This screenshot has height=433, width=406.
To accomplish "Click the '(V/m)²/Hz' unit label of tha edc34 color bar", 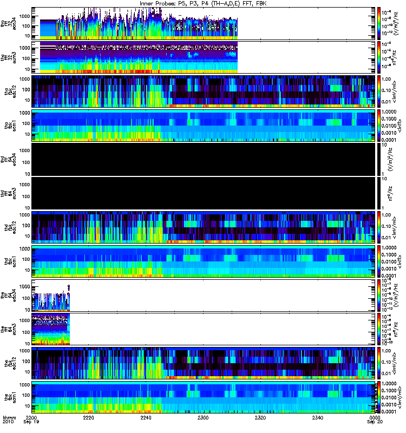I will (x=396, y=23).
